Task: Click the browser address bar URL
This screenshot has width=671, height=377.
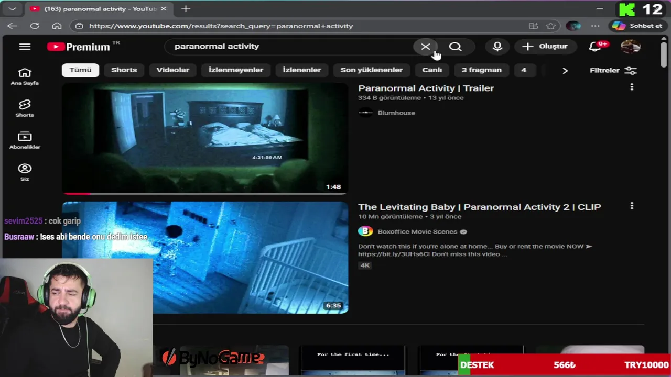Action: [x=221, y=26]
